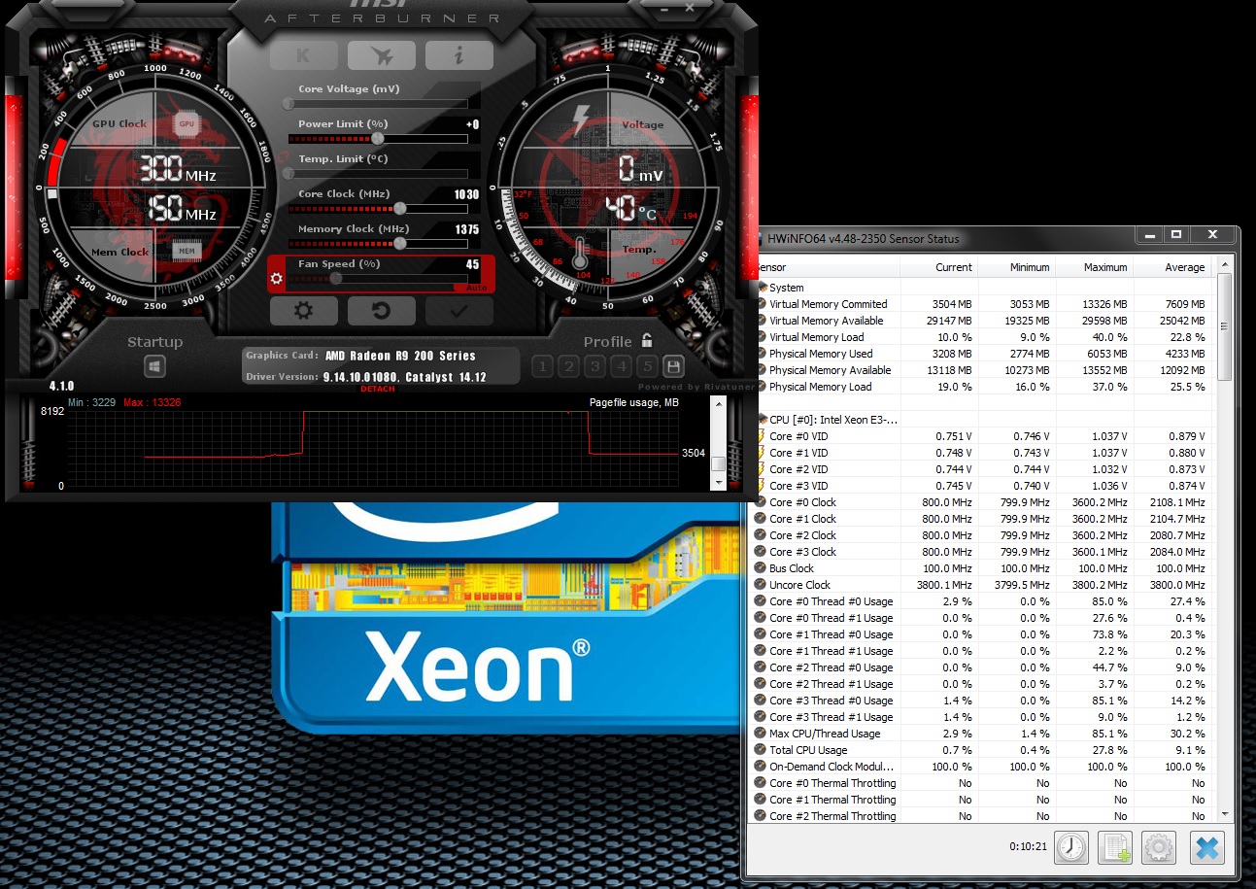Select profile slot 3
Screen dimensions: 1256x889
[594, 366]
